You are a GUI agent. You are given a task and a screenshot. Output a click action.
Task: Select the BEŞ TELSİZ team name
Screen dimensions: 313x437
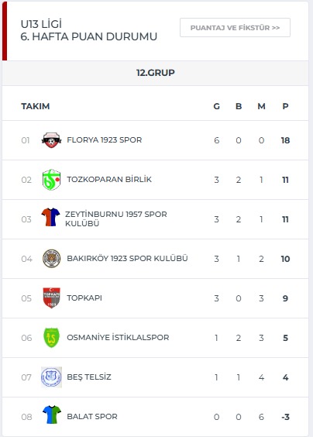89,377
